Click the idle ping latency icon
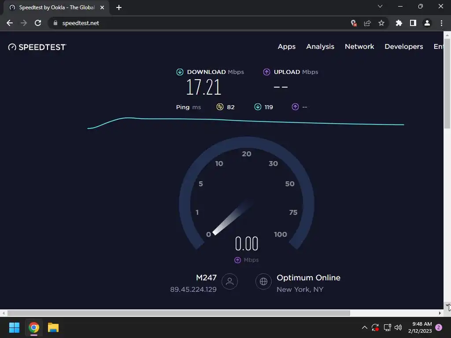Viewport: 451px width, 338px height. (220, 107)
